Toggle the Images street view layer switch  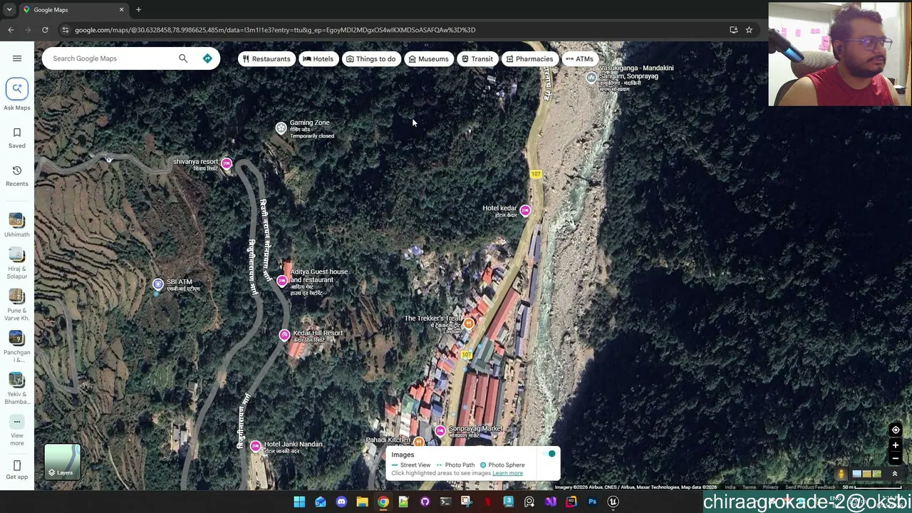tap(549, 454)
